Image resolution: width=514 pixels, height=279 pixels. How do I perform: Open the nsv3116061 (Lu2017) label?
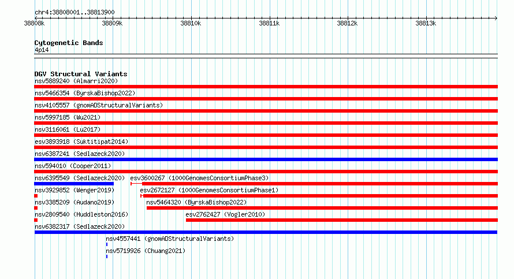(68, 129)
